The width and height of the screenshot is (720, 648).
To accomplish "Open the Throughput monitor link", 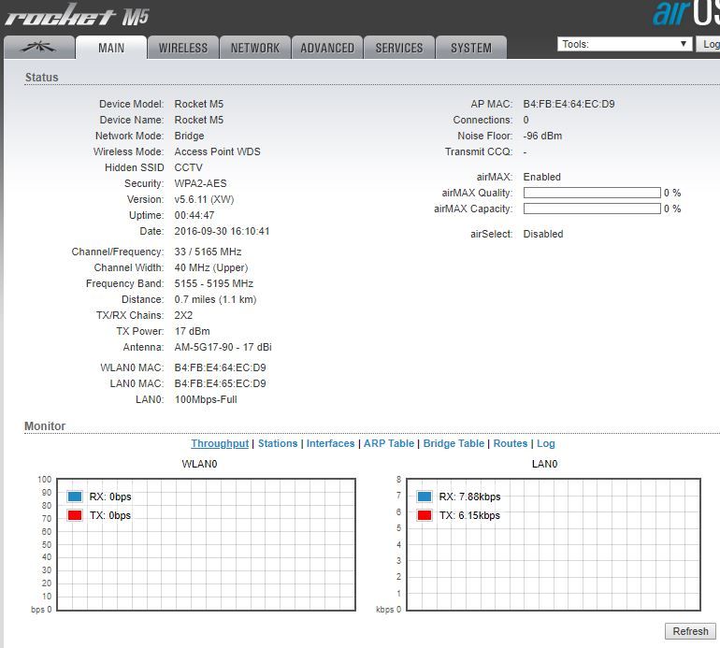I will [x=220, y=443].
